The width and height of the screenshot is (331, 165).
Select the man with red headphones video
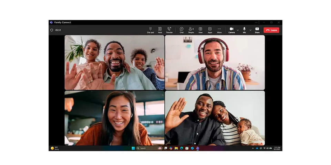(x=215, y=63)
